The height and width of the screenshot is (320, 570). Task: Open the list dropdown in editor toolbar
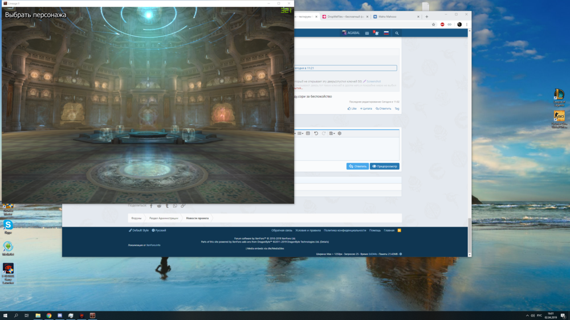(300, 133)
